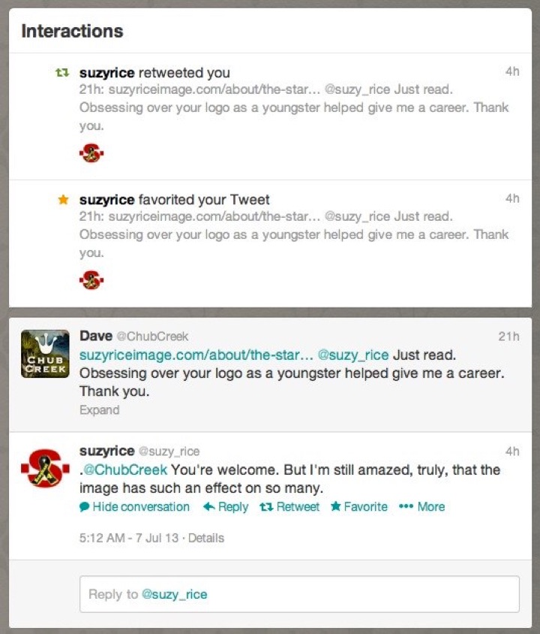The image size is (540, 634).
Task: Click the orange favorite star icon
Action: [x=63, y=199]
